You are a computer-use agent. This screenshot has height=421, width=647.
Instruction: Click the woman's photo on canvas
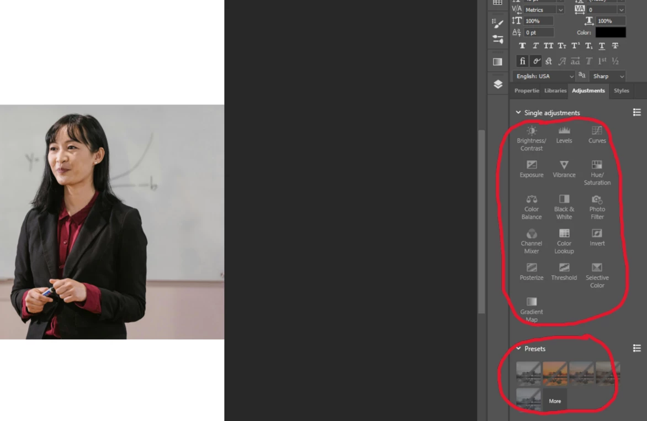(112, 222)
